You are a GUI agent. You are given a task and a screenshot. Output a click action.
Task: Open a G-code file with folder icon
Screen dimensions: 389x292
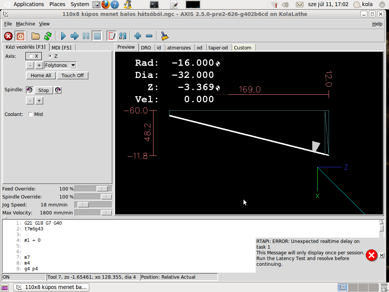pos(36,36)
